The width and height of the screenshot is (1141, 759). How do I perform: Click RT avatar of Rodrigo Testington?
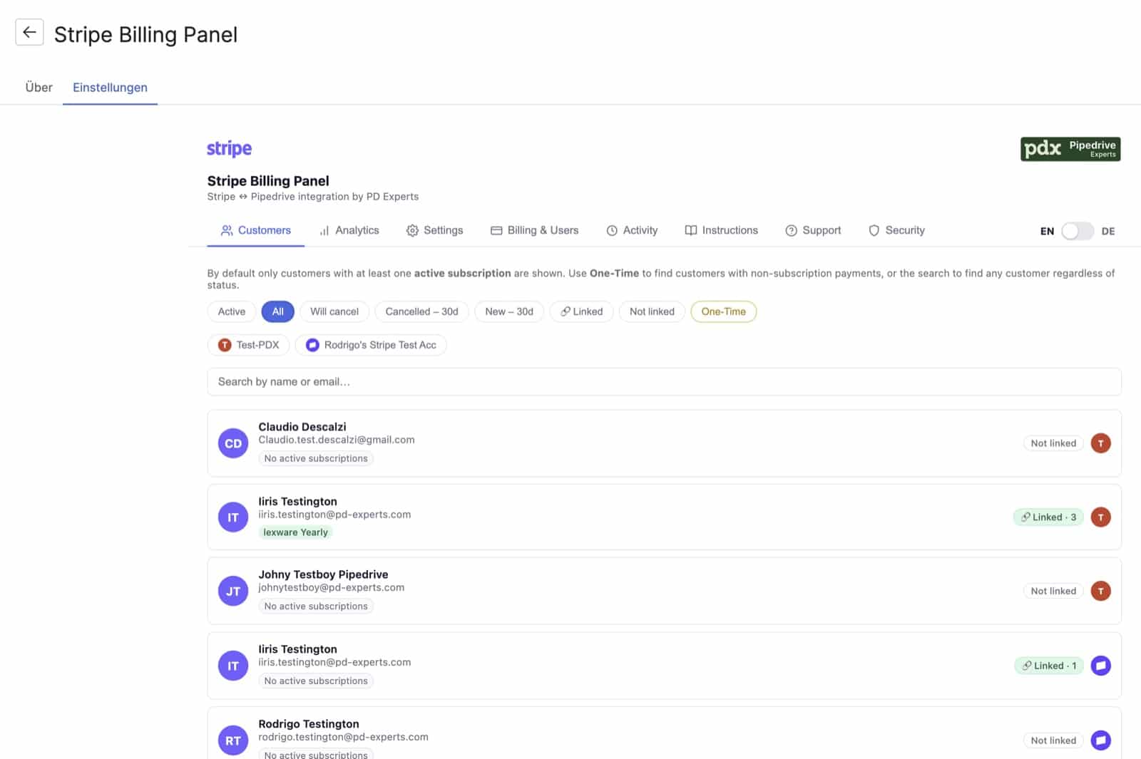point(233,740)
